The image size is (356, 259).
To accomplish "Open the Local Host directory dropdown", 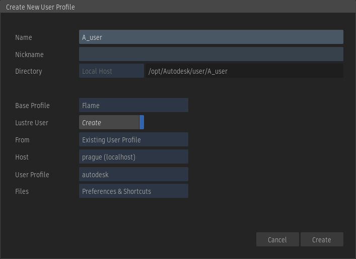I will pyautogui.click(x=111, y=71).
